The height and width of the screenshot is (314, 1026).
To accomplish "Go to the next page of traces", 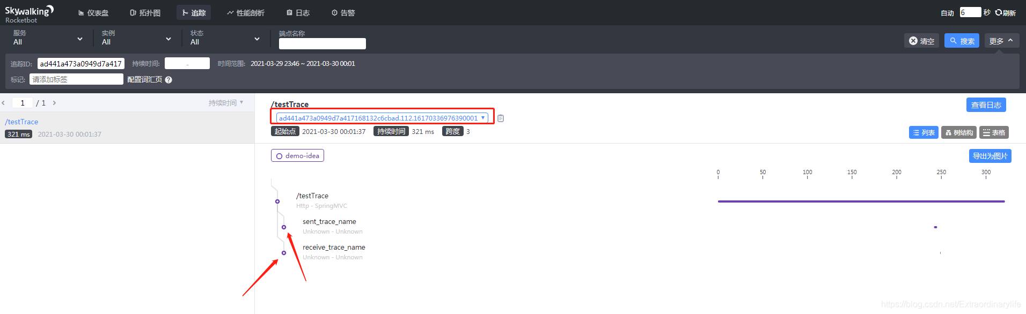I will click(54, 103).
